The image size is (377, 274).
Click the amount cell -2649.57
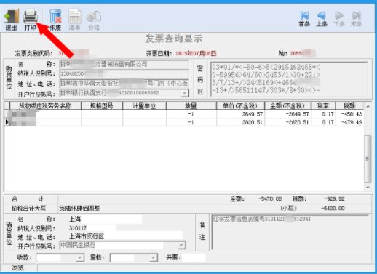287,114
